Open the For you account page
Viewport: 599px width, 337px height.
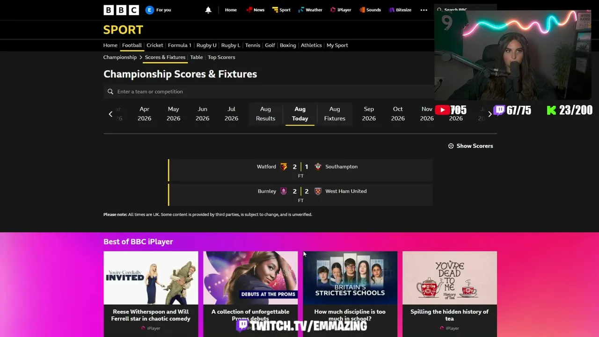pos(158,10)
